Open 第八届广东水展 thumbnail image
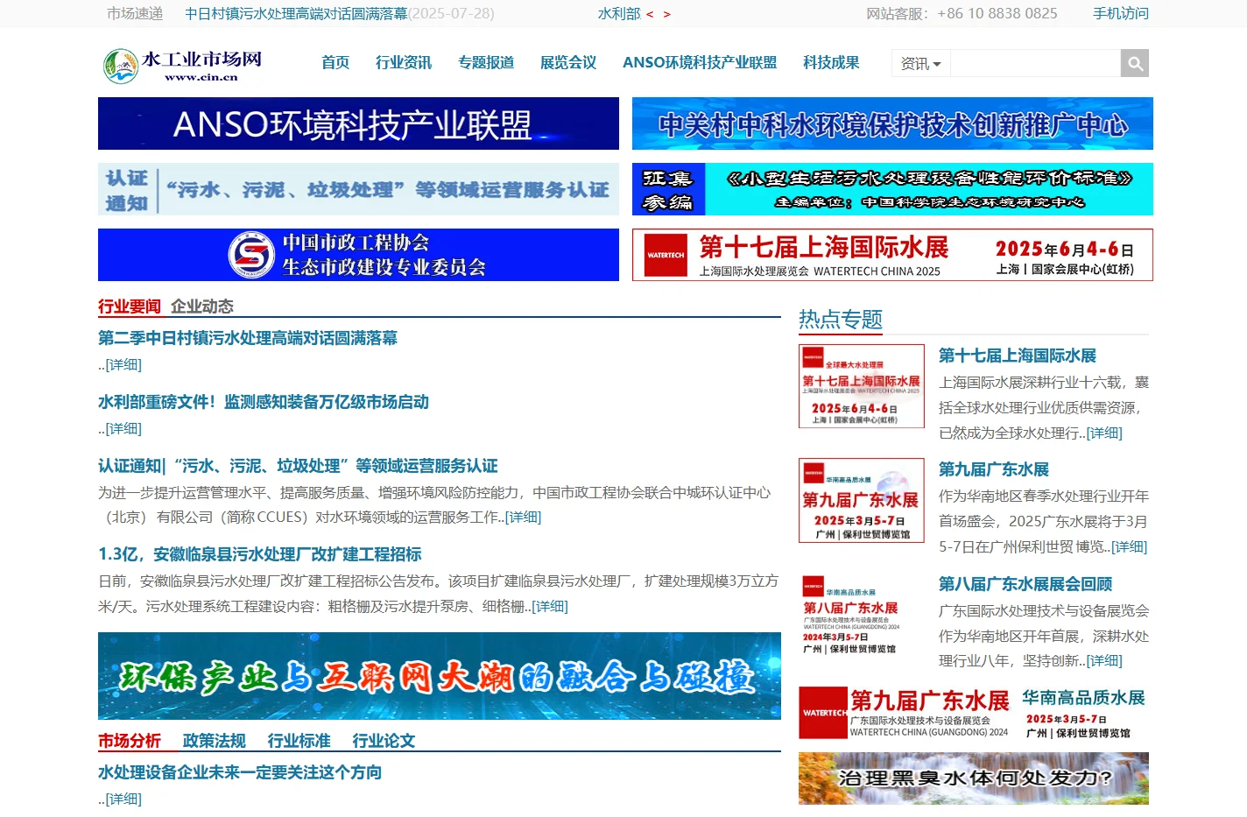 coord(862,615)
